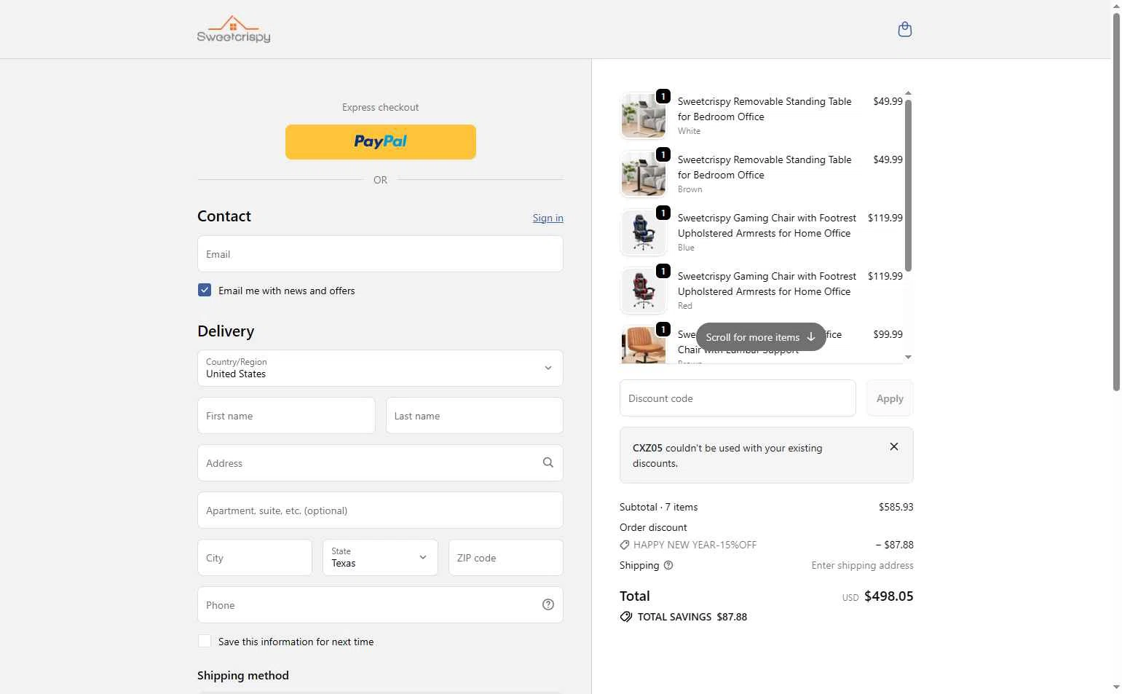
Task: Click the address search magnifier icon
Action: pos(548,462)
